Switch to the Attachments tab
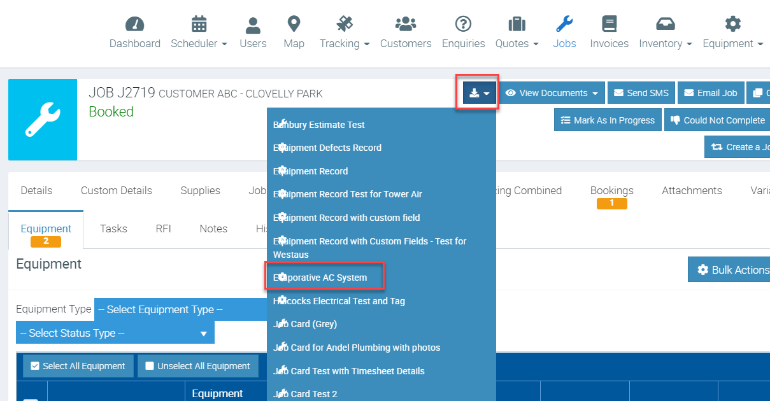The height and width of the screenshot is (401, 770). pyautogui.click(x=692, y=190)
